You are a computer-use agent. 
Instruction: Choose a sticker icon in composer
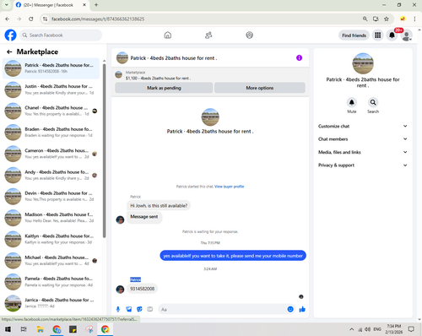coord(139,309)
